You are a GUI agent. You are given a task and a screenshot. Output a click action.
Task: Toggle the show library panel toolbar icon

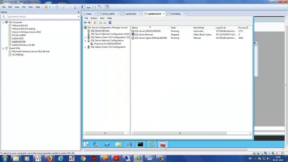pos(83,7)
